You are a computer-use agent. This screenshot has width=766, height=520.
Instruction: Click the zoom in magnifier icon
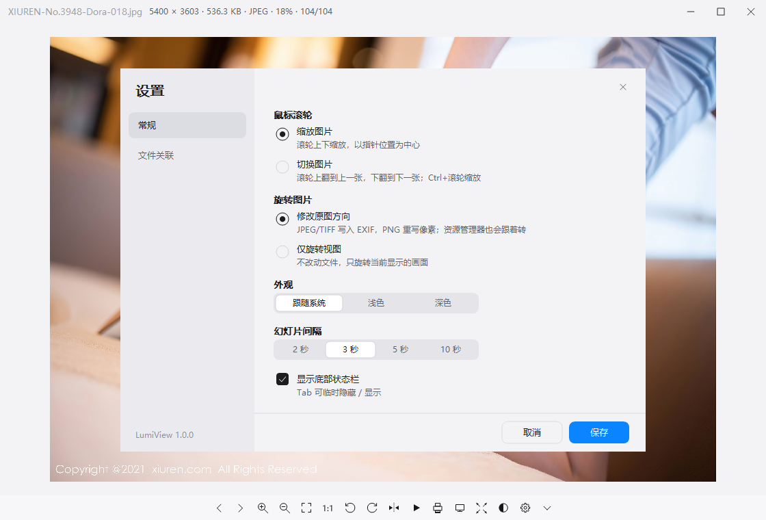pyautogui.click(x=263, y=508)
